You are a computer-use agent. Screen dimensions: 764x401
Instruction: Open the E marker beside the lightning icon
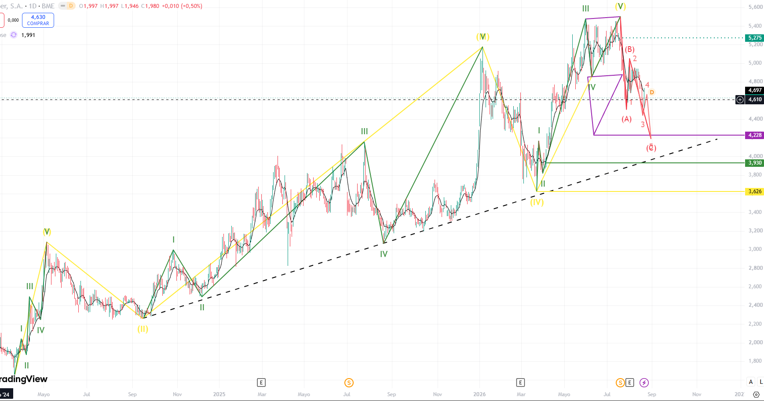[629, 383]
